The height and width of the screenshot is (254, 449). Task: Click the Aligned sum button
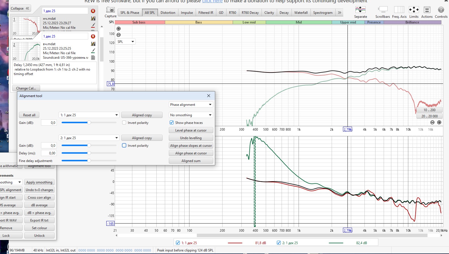pos(191,161)
